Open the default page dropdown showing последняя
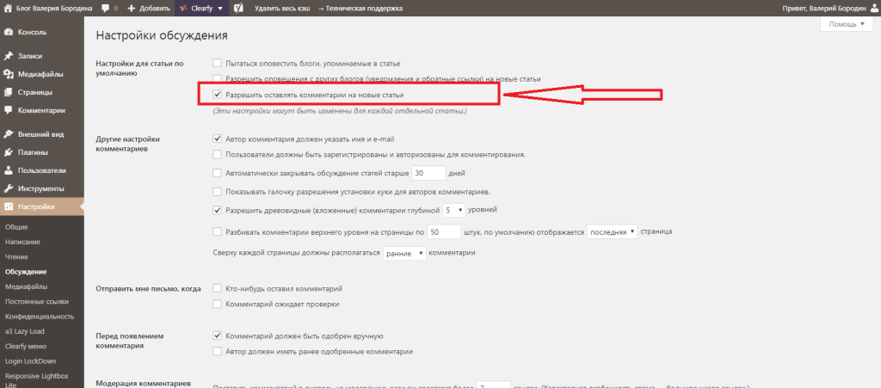This screenshot has width=881, height=388. [612, 231]
